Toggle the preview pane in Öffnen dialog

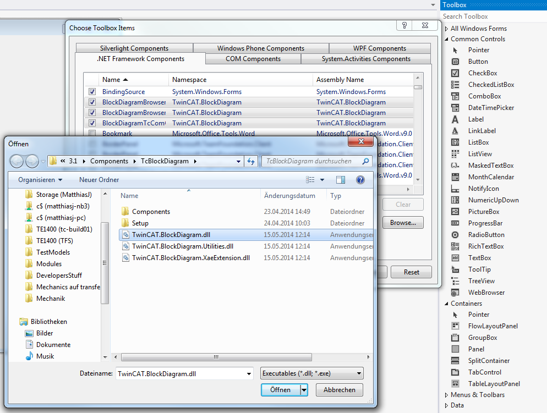coord(341,180)
